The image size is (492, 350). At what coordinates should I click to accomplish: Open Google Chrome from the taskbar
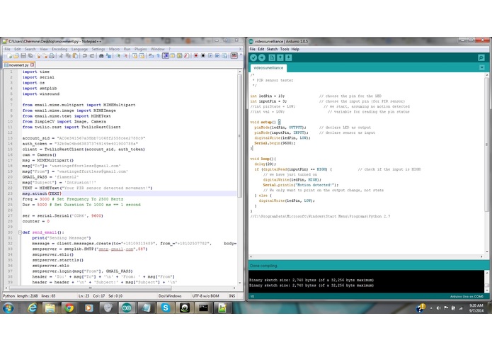[x=69, y=308]
